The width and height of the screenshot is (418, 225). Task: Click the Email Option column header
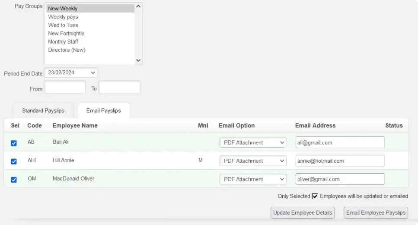[237, 126]
